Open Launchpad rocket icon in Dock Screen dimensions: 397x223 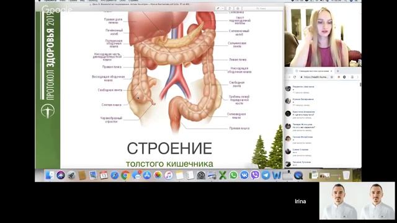[71, 175]
